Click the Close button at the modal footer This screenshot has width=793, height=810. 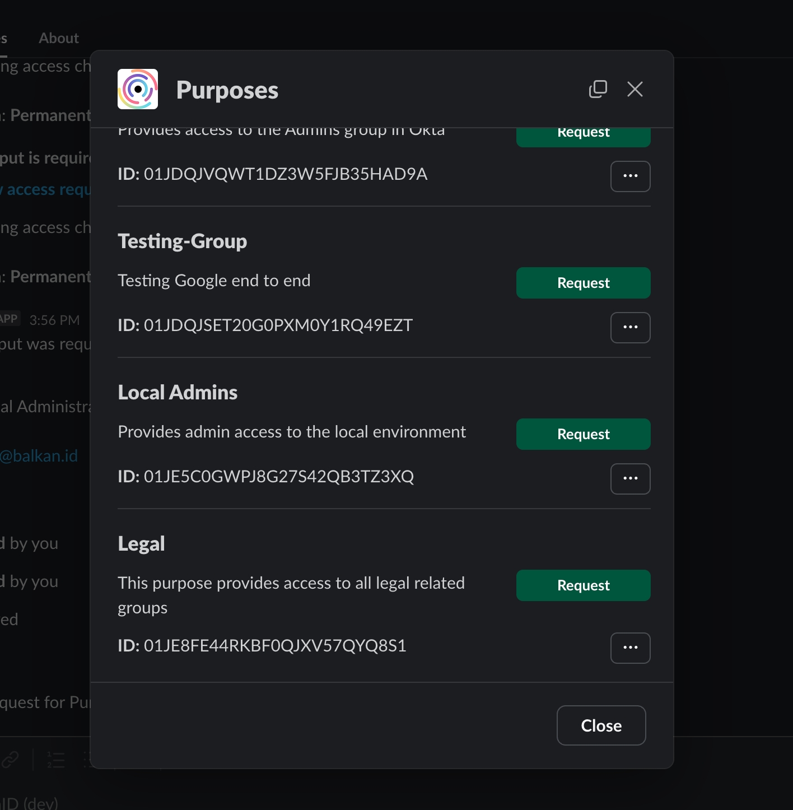[601, 725]
